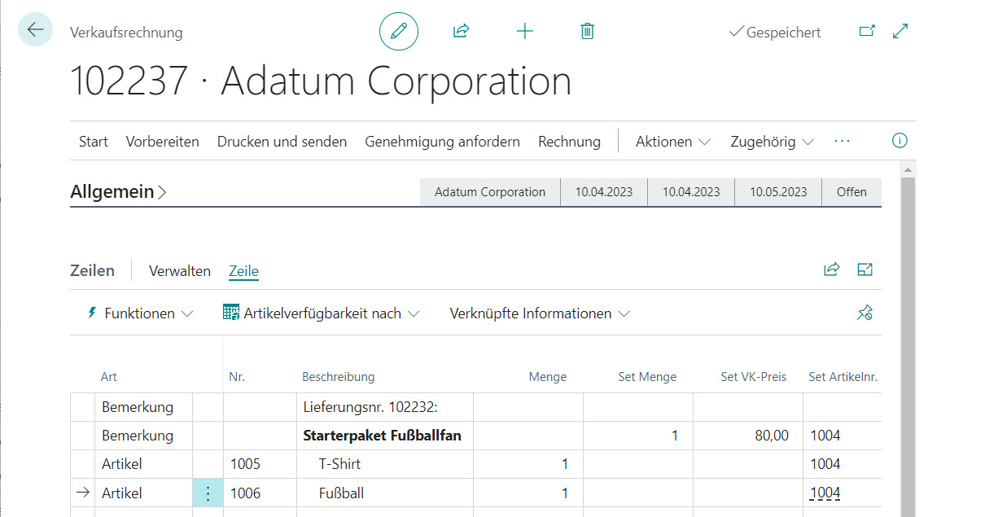Click the pin action bar icon
The height and width of the screenshot is (517, 985).
click(865, 313)
